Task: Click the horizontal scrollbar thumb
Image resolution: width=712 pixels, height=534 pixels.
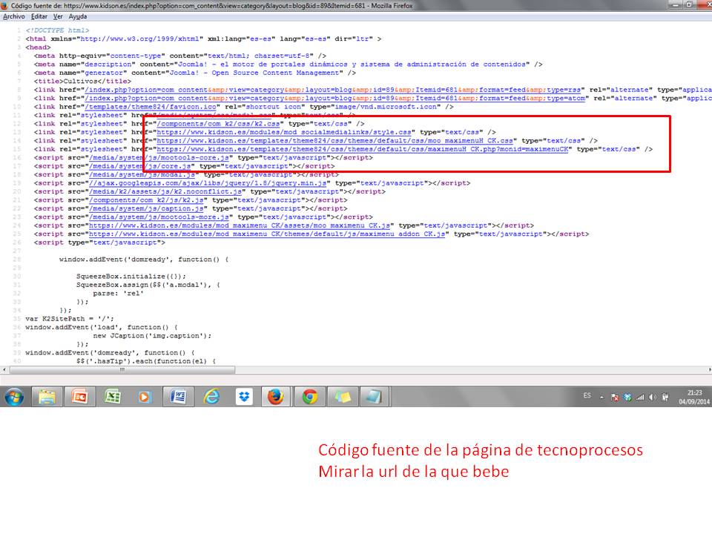Action: click(x=122, y=370)
